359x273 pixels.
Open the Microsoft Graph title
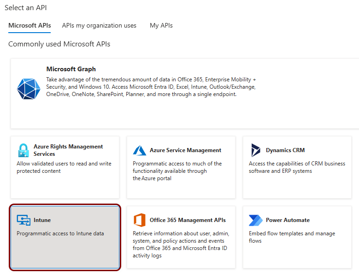(71, 69)
